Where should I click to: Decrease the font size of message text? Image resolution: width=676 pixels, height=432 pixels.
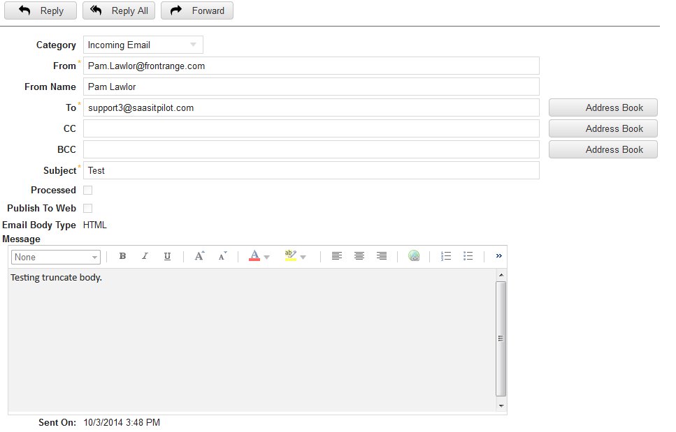(x=222, y=256)
